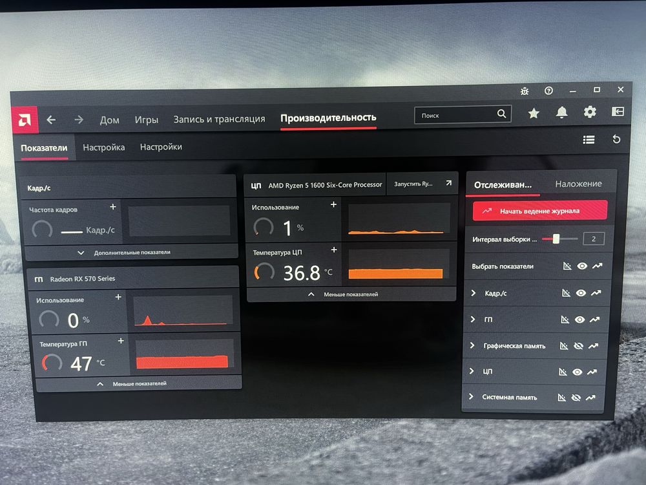Click plus next to Температура ЦП
This screenshot has height=485, width=646.
334,250
